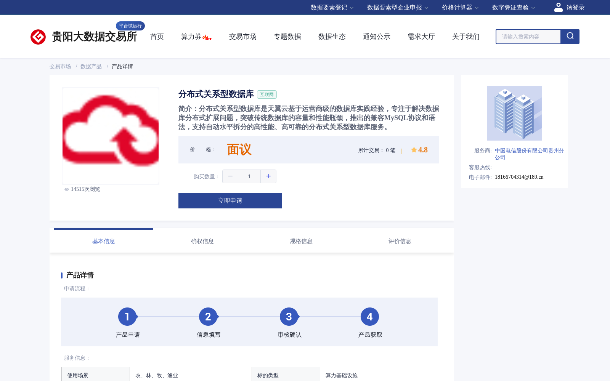Click the 面议 price text
610x381 pixels.
tap(239, 150)
